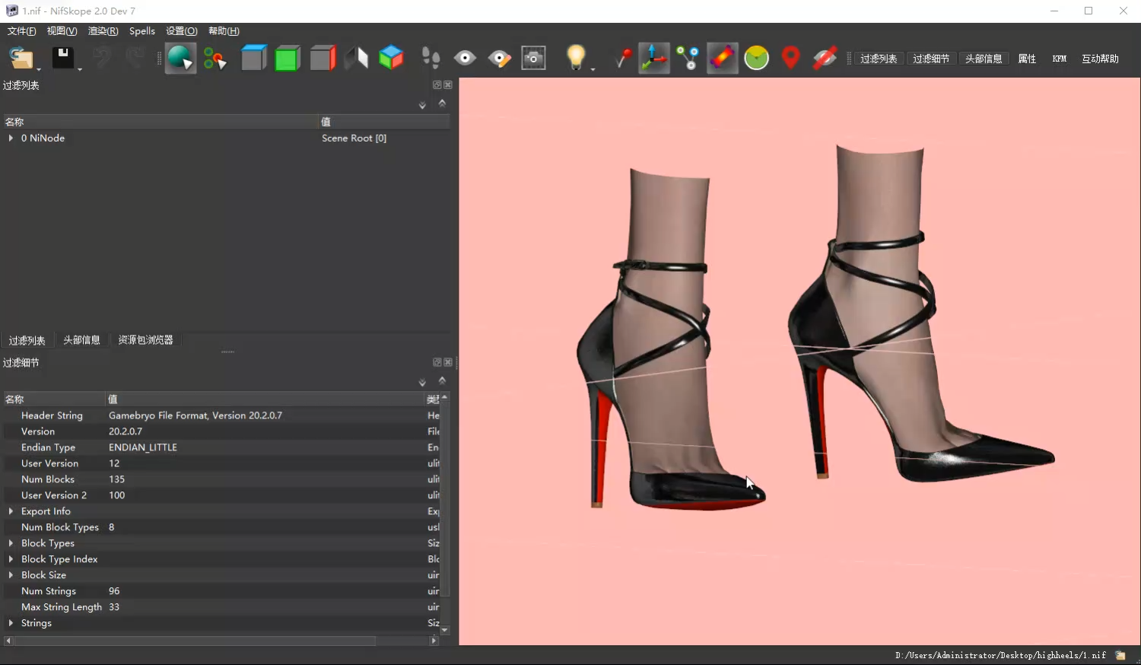Image resolution: width=1141 pixels, height=665 pixels.
Task: Toggle the show nodes icon
Action: tap(688, 58)
